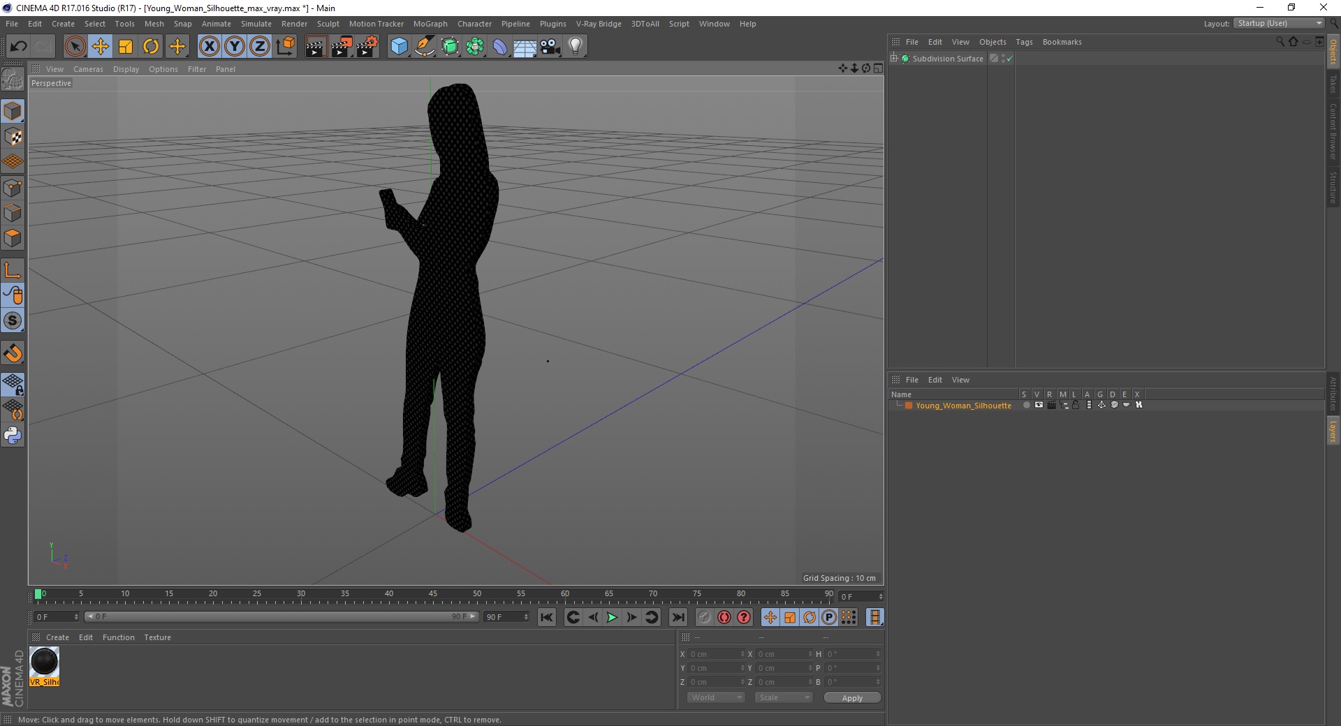Image resolution: width=1341 pixels, height=726 pixels.
Task: Toggle Subdivision Surface enable checkmark
Action: tap(1009, 59)
